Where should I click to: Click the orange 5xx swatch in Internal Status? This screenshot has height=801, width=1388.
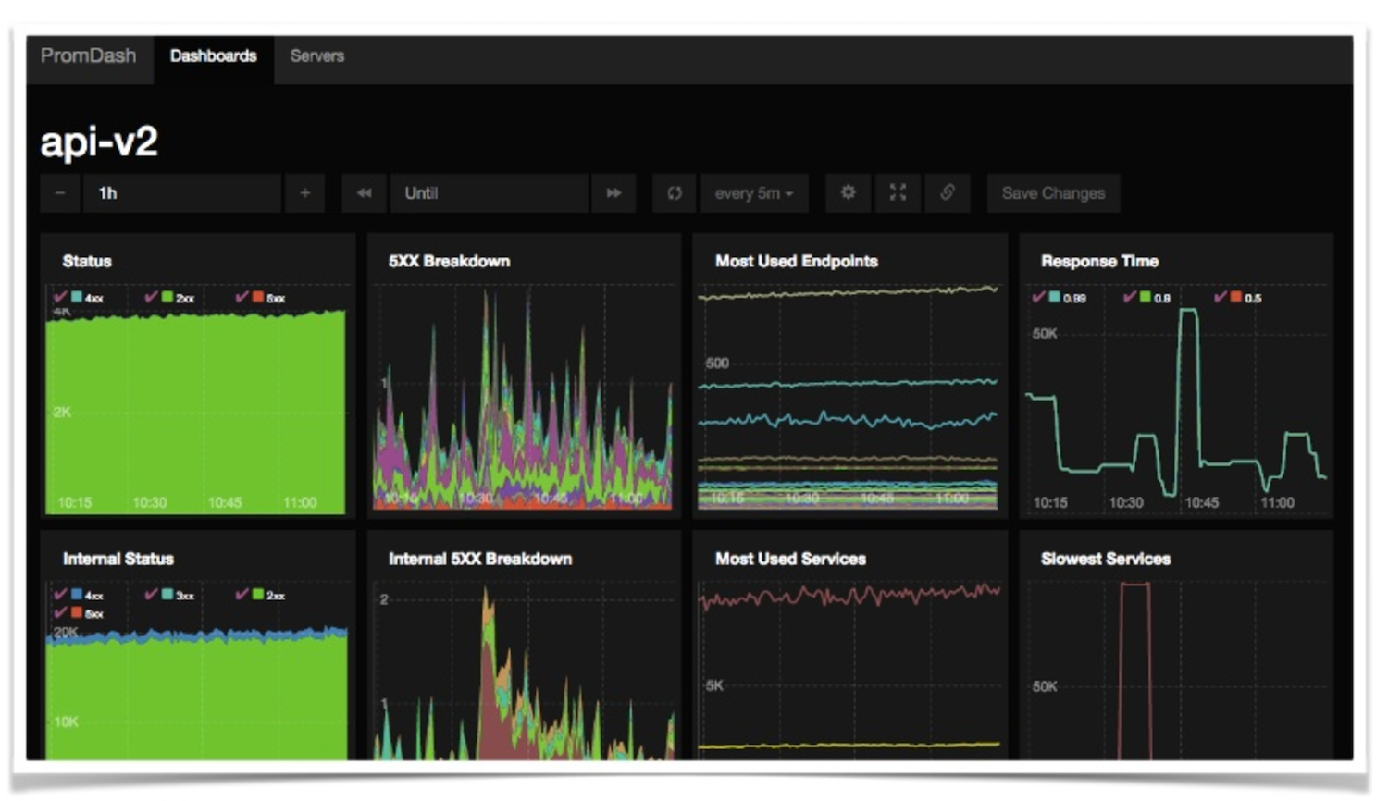[77, 612]
